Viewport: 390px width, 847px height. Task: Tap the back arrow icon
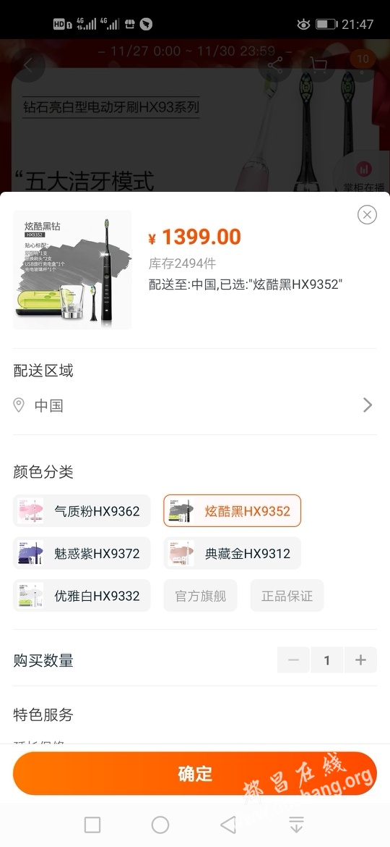pos(28,65)
